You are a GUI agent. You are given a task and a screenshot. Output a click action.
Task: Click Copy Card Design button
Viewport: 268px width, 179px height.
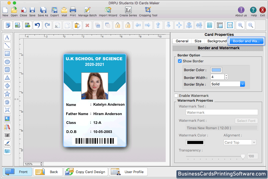pyautogui.click(x=86, y=172)
